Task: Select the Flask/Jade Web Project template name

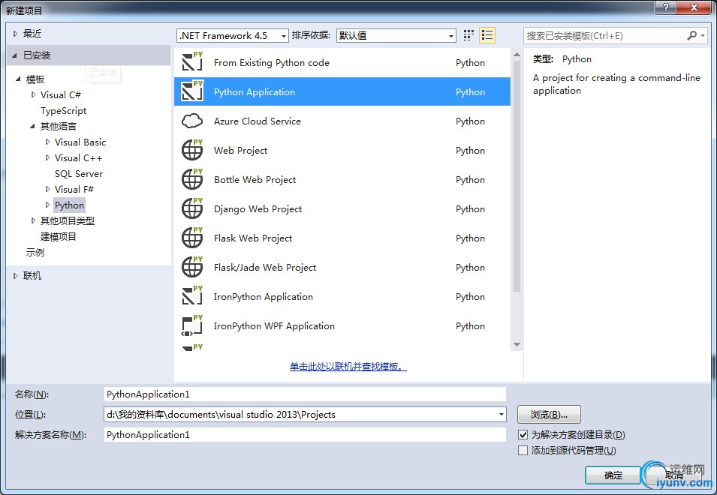Action: tap(265, 267)
